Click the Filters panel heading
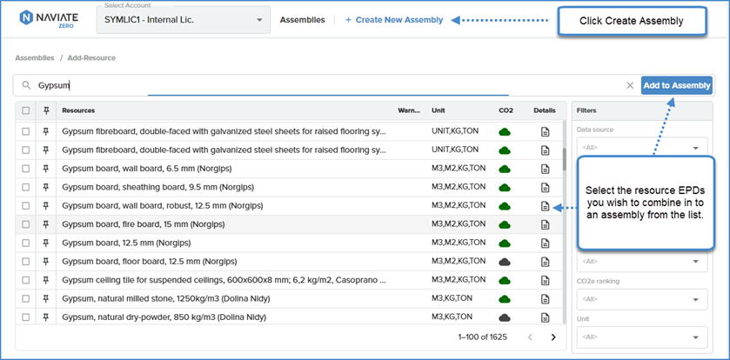 click(x=586, y=110)
